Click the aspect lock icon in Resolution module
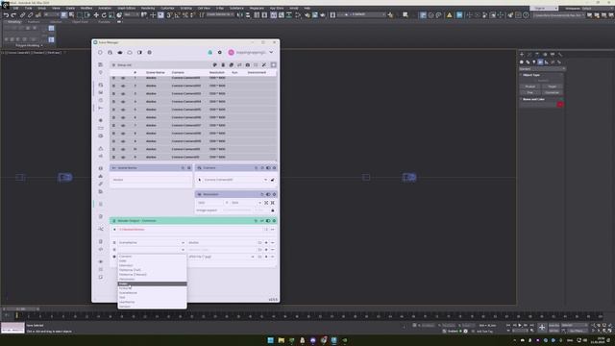615x346 pixels. point(273,210)
